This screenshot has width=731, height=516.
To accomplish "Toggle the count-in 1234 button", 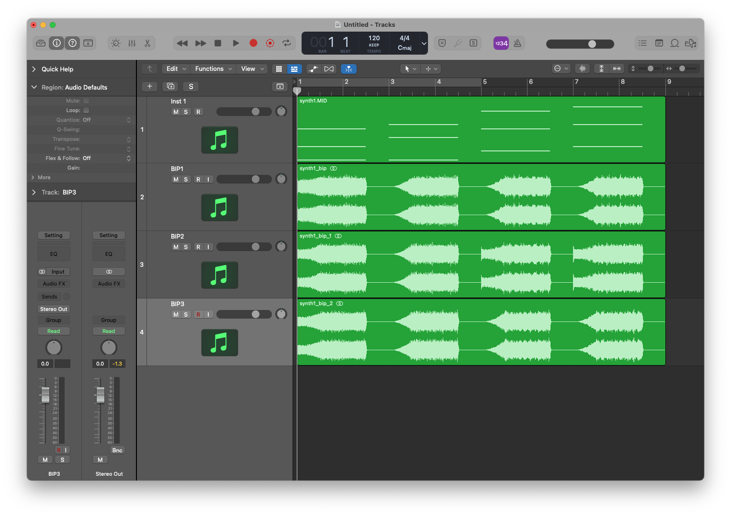I will (501, 43).
